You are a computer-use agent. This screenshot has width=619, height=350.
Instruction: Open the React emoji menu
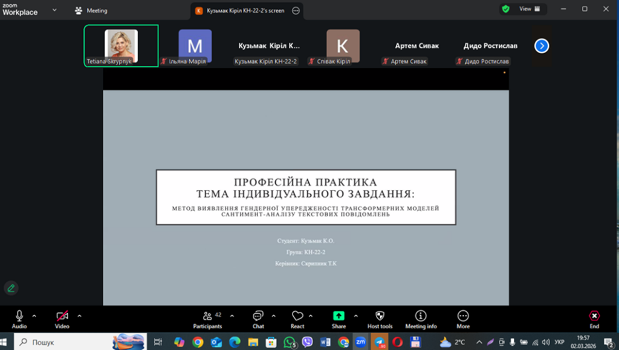tap(297, 317)
